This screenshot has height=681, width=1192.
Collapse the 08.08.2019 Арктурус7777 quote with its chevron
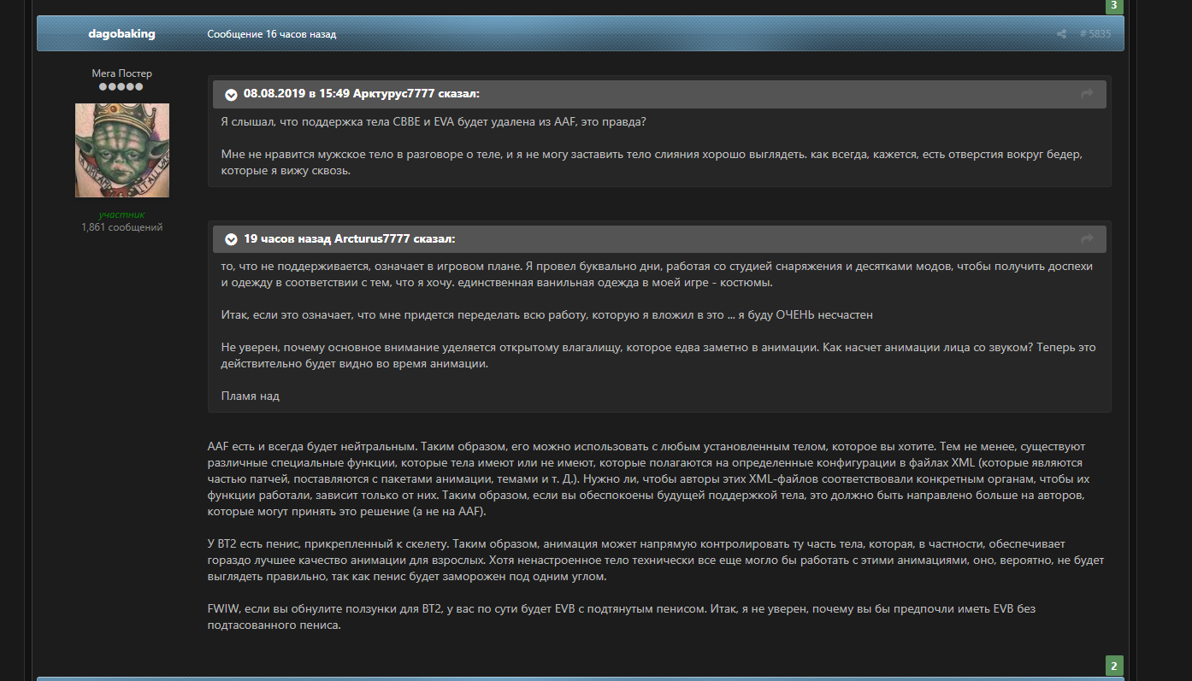coord(231,94)
